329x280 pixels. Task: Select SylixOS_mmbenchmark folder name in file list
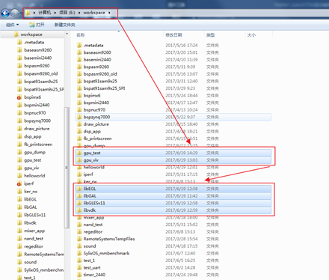pos(106,253)
